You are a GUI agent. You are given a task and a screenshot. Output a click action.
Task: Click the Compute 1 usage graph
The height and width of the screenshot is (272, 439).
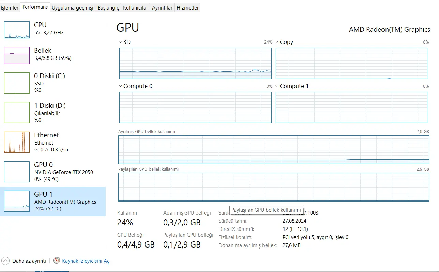click(352, 107)
